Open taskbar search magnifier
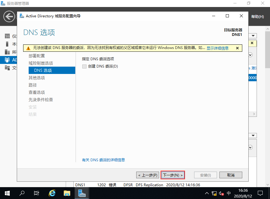Image resolution: width=270 pixels, height=199 pixels. pos(22,193)
